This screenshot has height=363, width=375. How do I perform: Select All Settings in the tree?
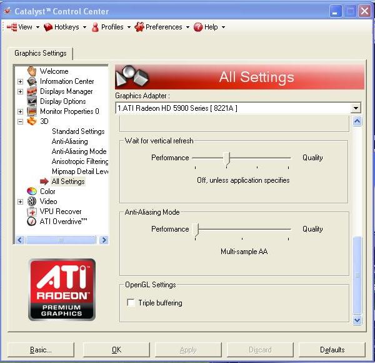point(68,181)
